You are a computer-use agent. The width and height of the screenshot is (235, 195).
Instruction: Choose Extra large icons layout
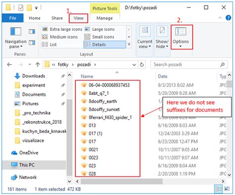click(x=62, y=29)
